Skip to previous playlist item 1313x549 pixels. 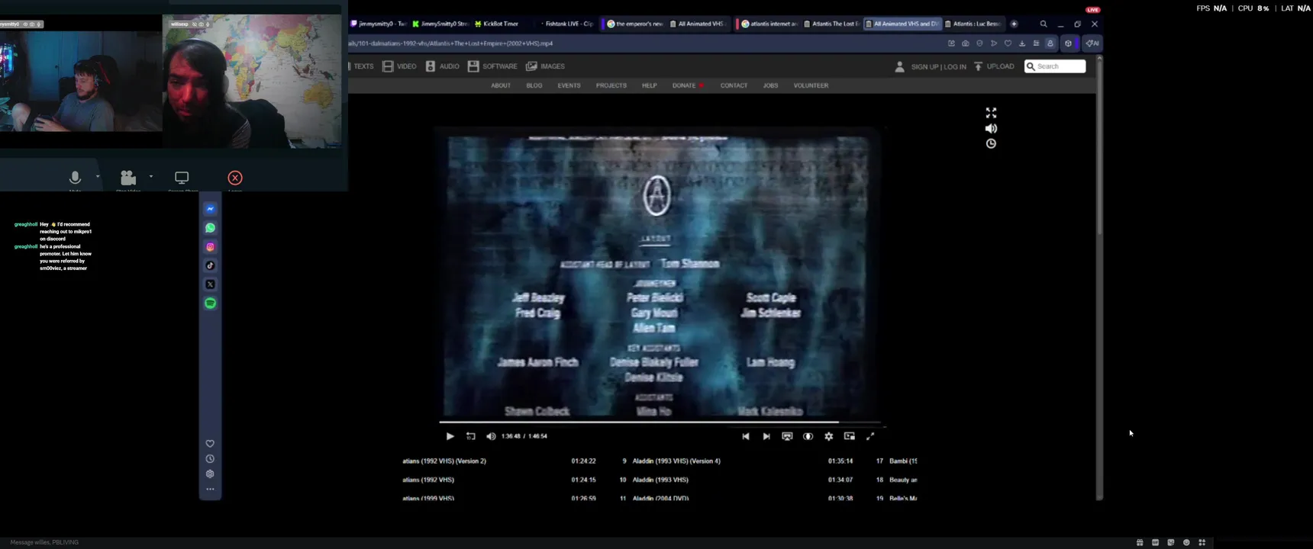tap(746, 436)
